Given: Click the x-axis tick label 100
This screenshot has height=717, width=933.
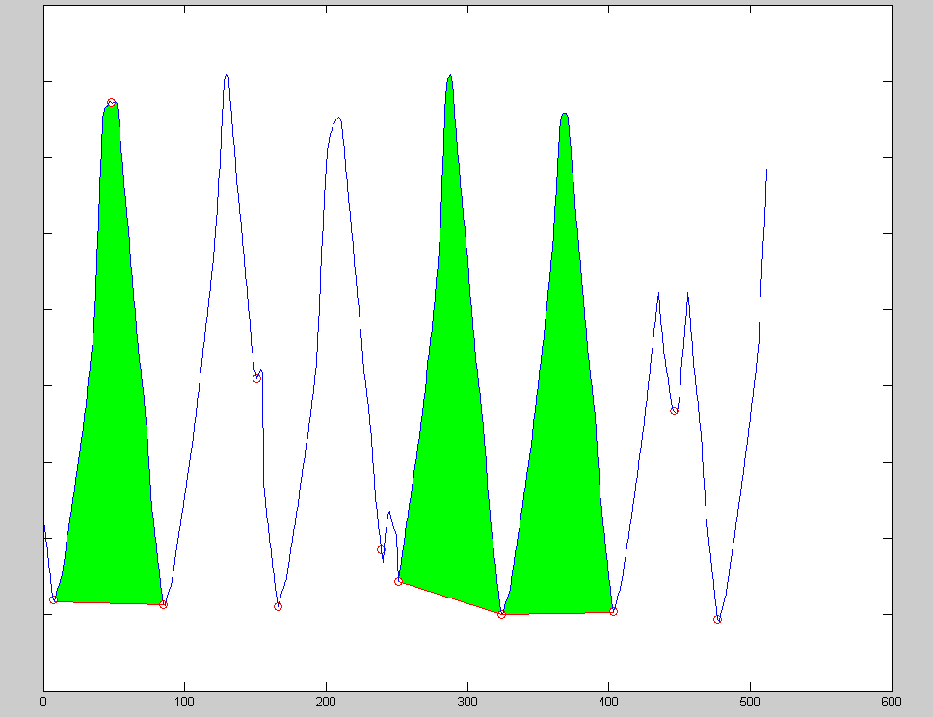Looking at the screenshot, I should [185, 704].
